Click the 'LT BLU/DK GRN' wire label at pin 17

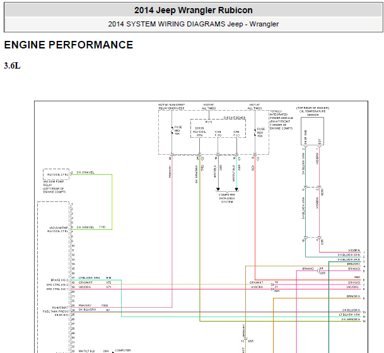click(89, 278)
